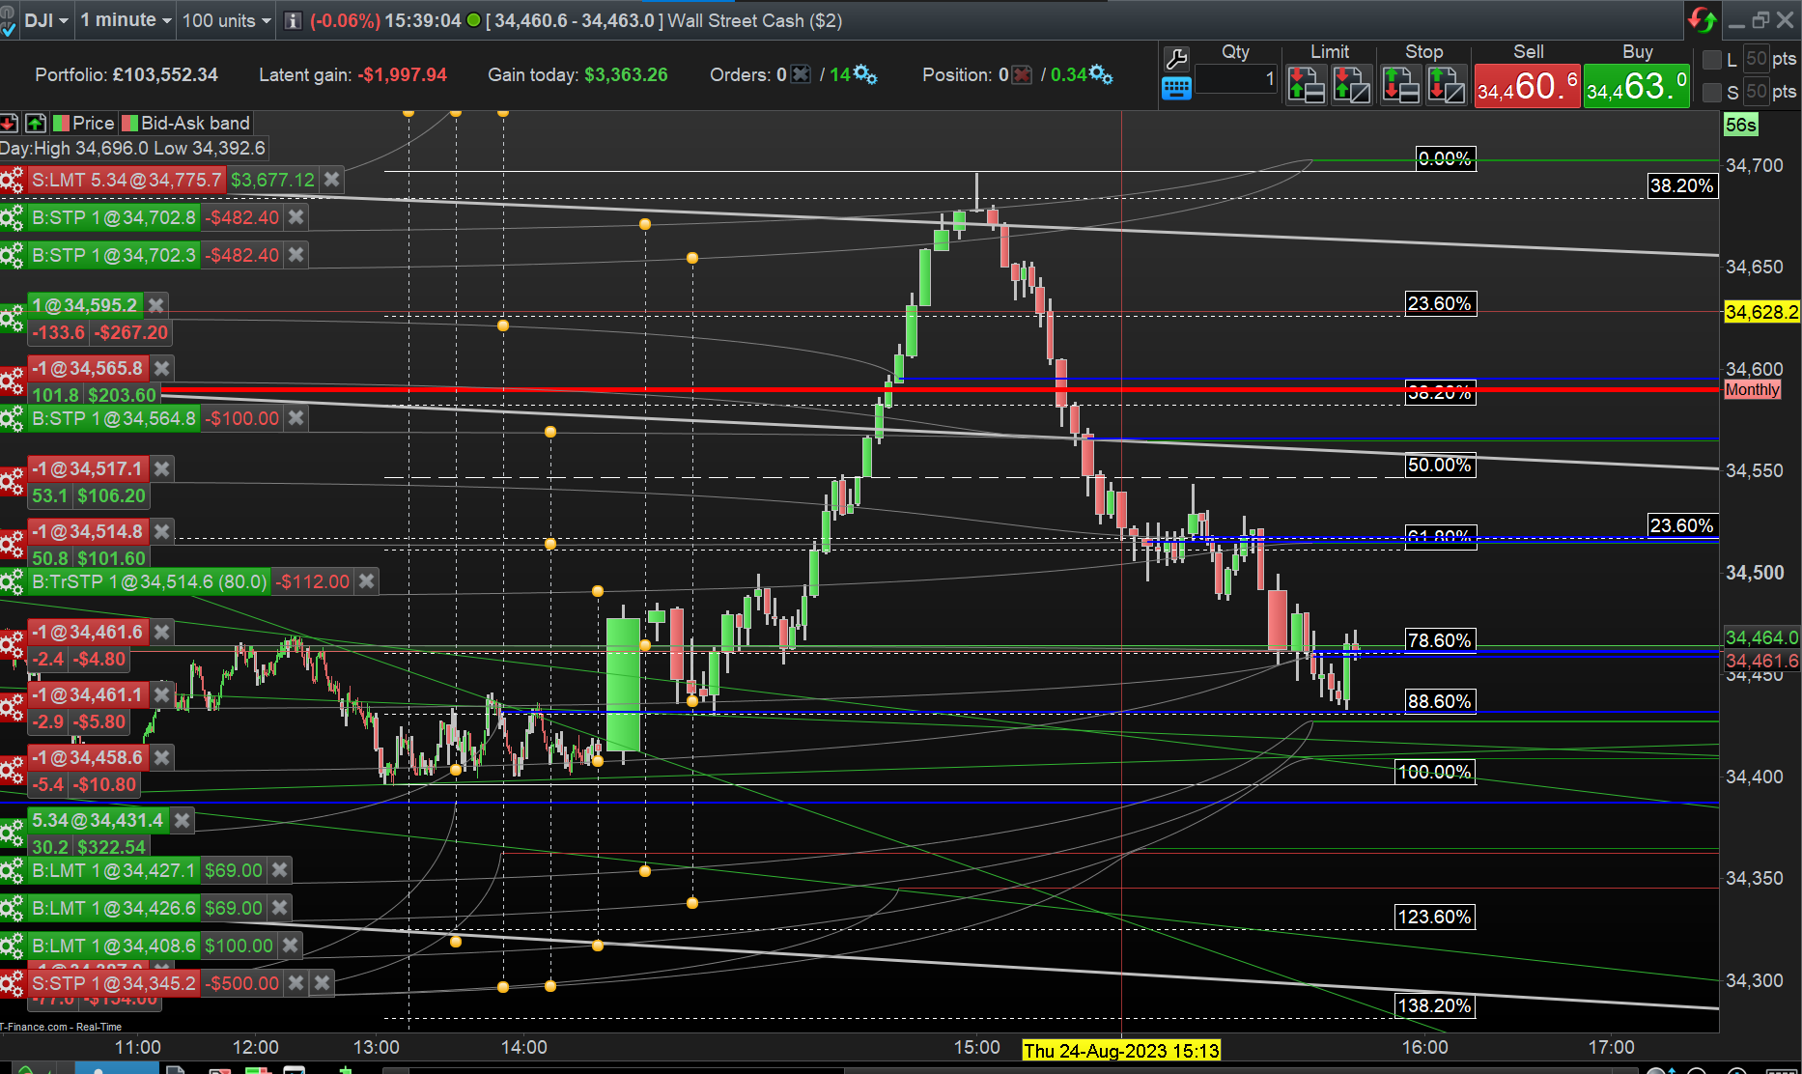Click the yellow 34,628.2 price axis label

(x=1761, y=312)
